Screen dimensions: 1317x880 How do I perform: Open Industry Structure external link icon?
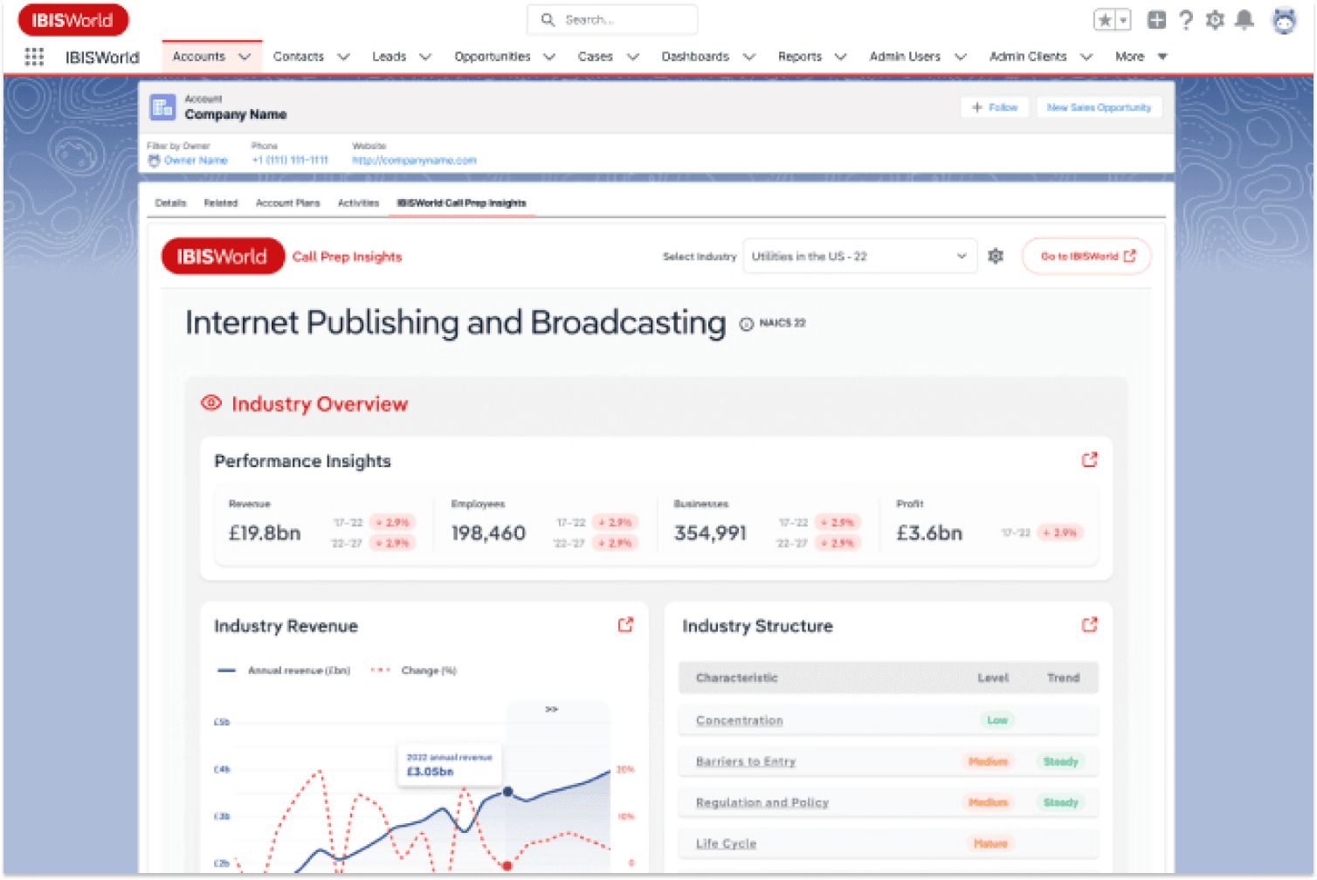pos(1089,625)
